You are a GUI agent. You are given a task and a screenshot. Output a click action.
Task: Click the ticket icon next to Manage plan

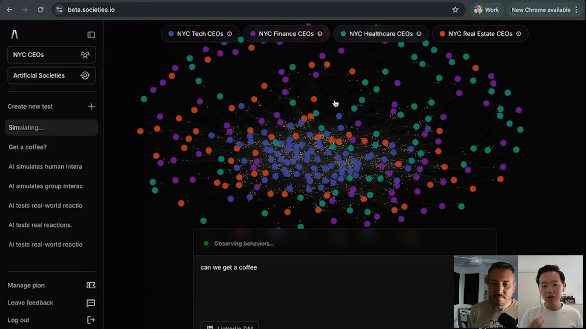(x=91, y=286)
